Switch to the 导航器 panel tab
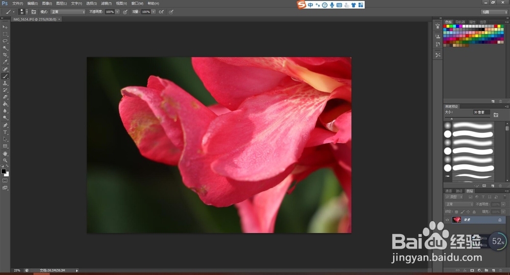 click(460, 22)
